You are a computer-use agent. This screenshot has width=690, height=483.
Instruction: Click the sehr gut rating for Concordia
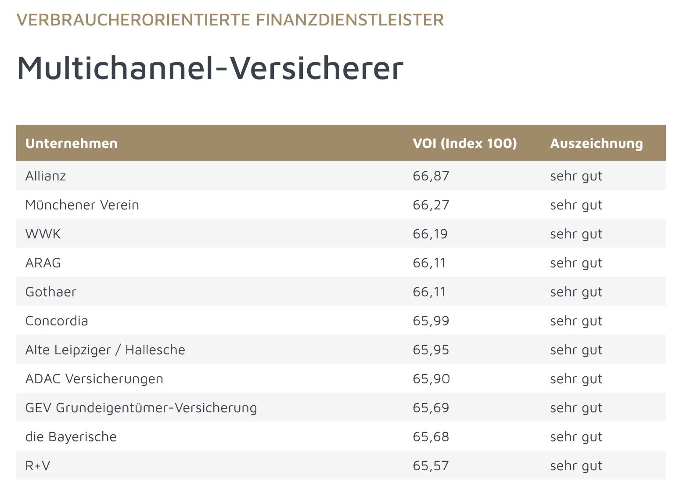[576, 321]
